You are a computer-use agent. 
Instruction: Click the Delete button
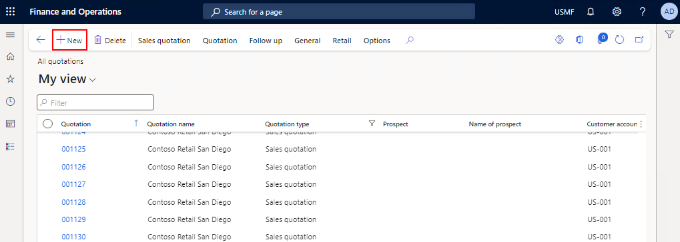pos(110,40)
